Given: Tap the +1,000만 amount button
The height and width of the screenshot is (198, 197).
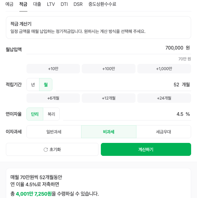Looking at the screenshot, I should (x=164, y=69).
